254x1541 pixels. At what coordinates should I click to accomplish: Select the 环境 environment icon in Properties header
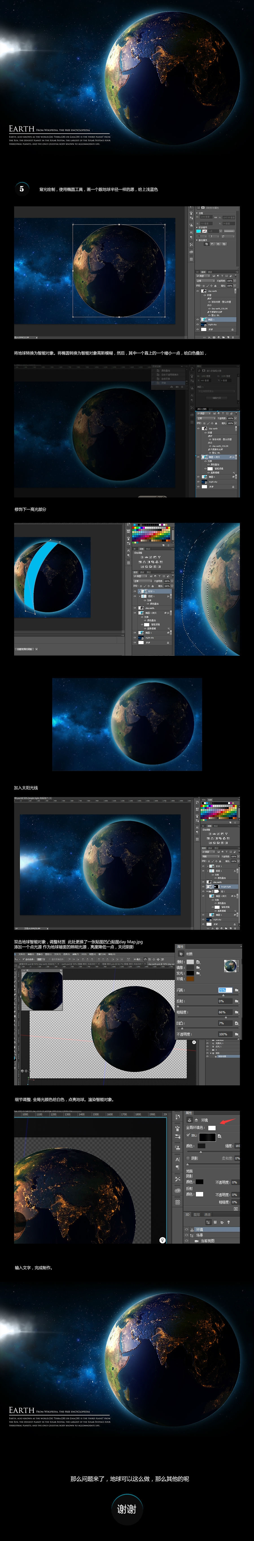pyautogui.click(x=190, y=1120)
